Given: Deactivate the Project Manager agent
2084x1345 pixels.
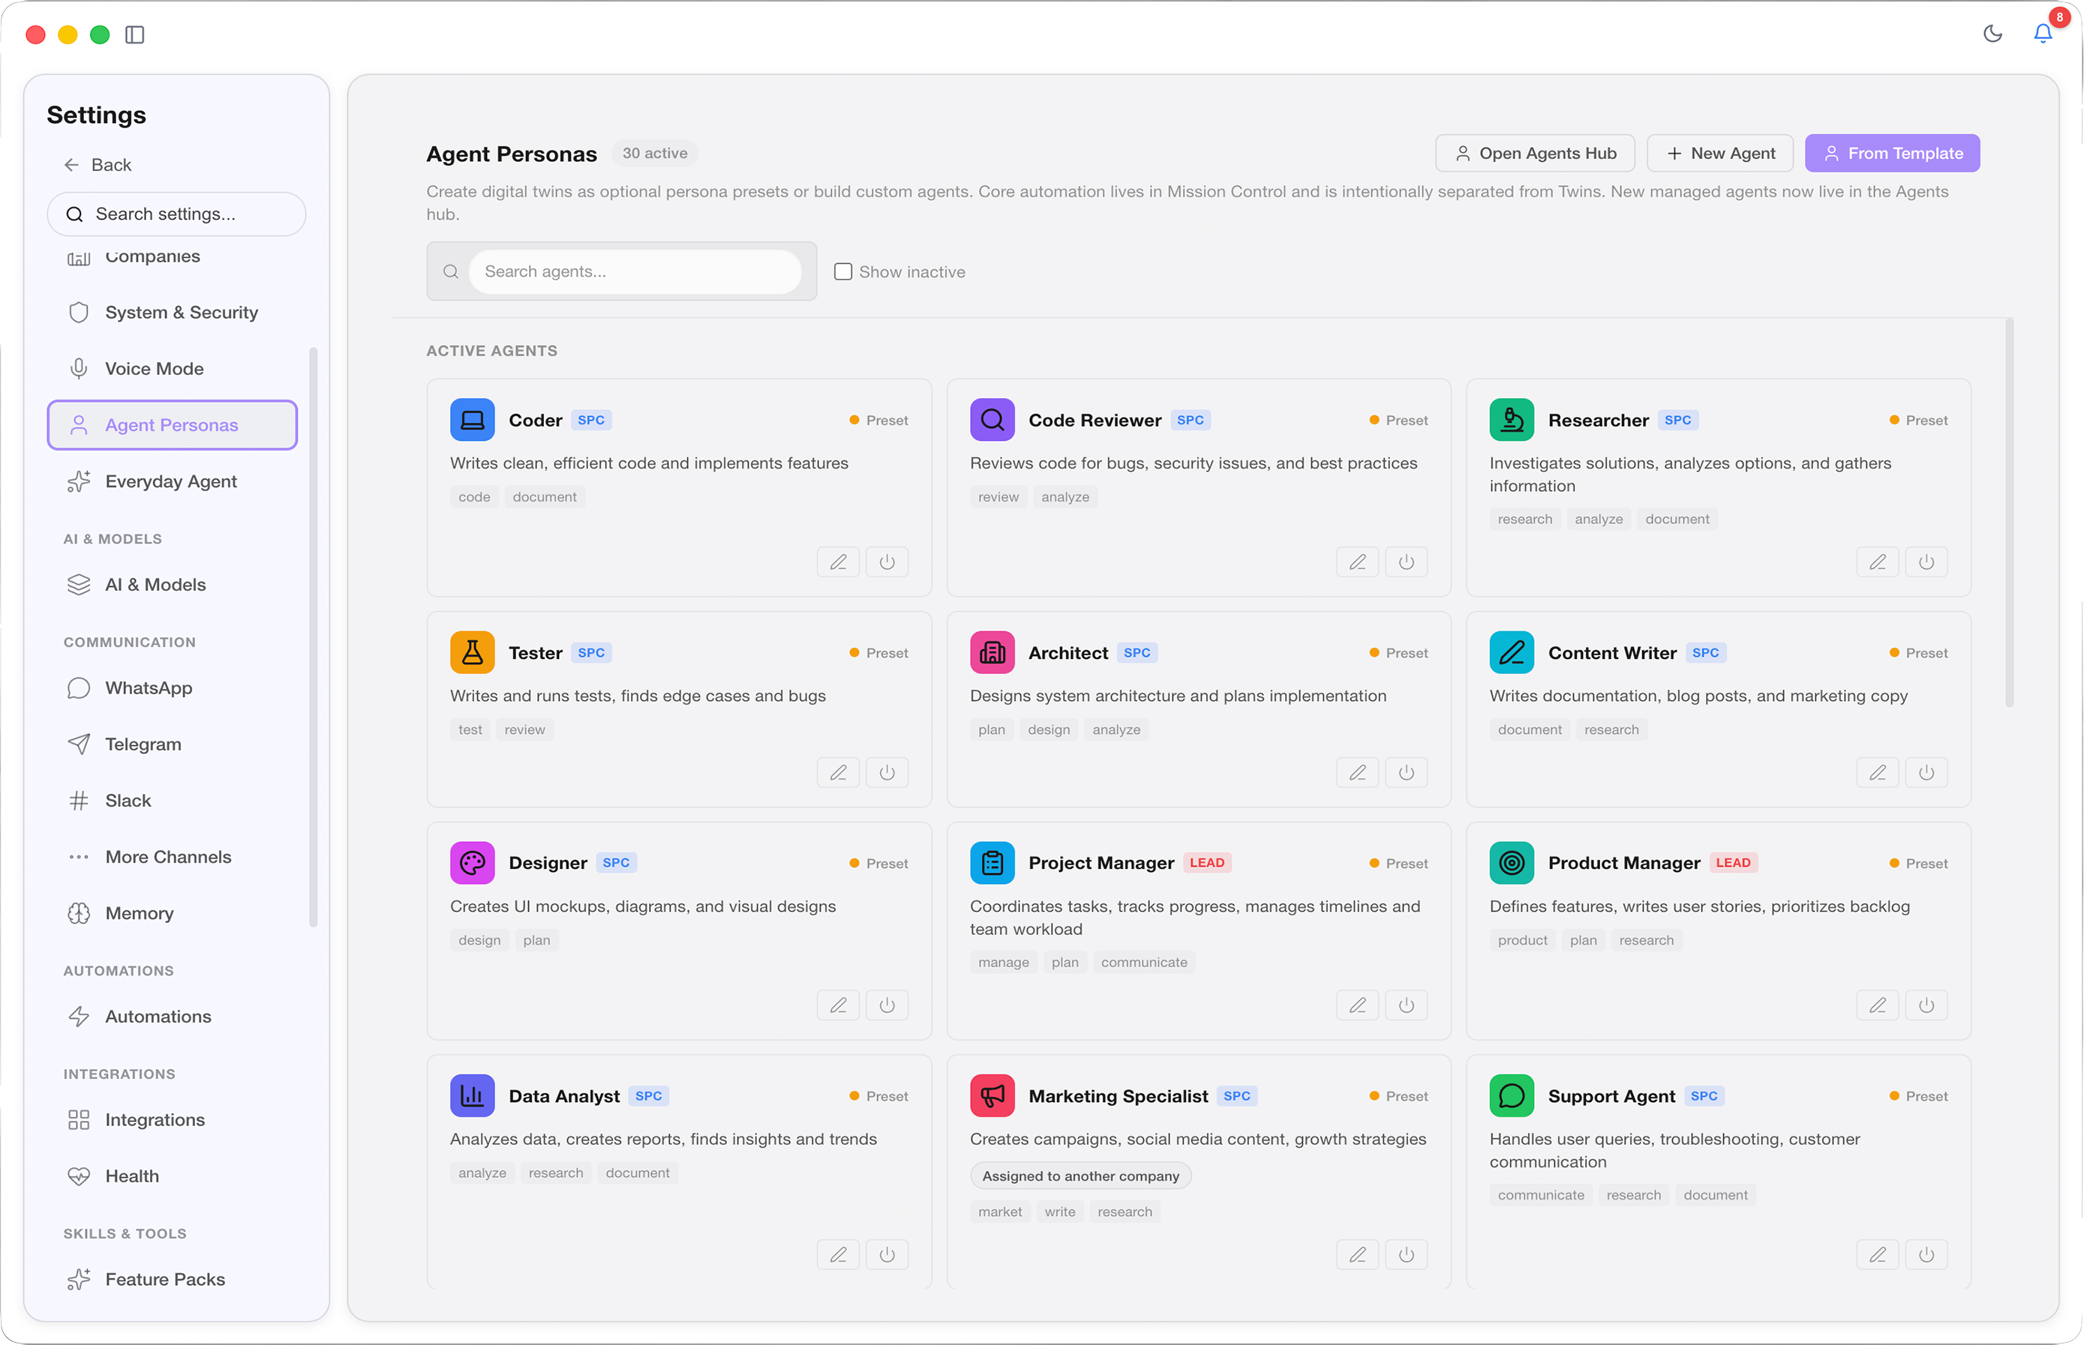Looking at the screenshot, I should [x=1406, y=1005].
